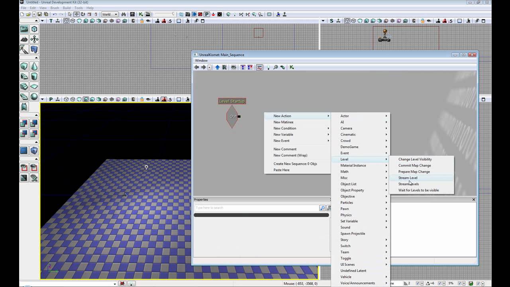Expand the New Event submenu

click(298, 141)
